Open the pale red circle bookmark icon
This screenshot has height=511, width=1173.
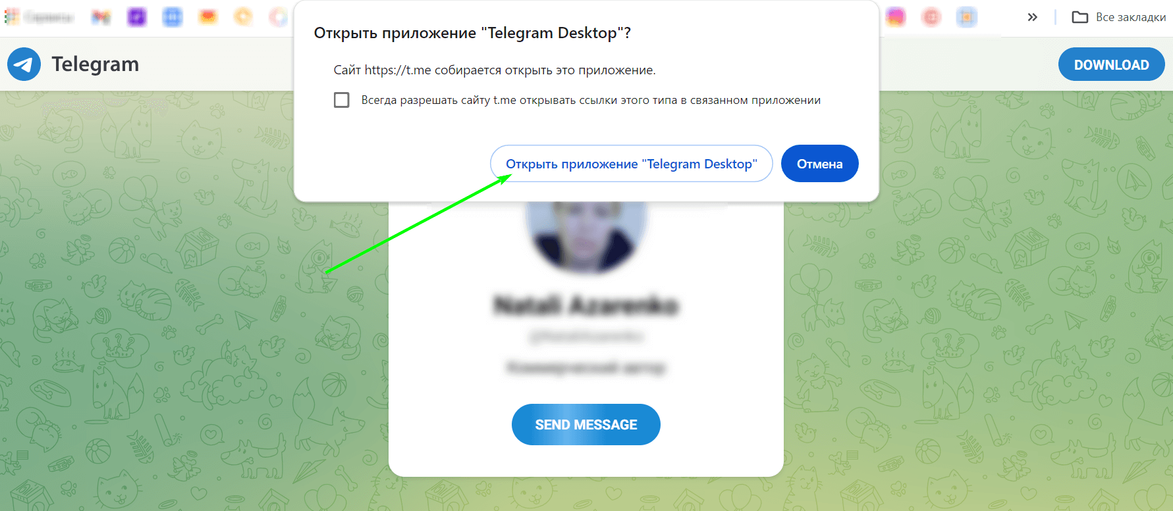pos(931,17)
